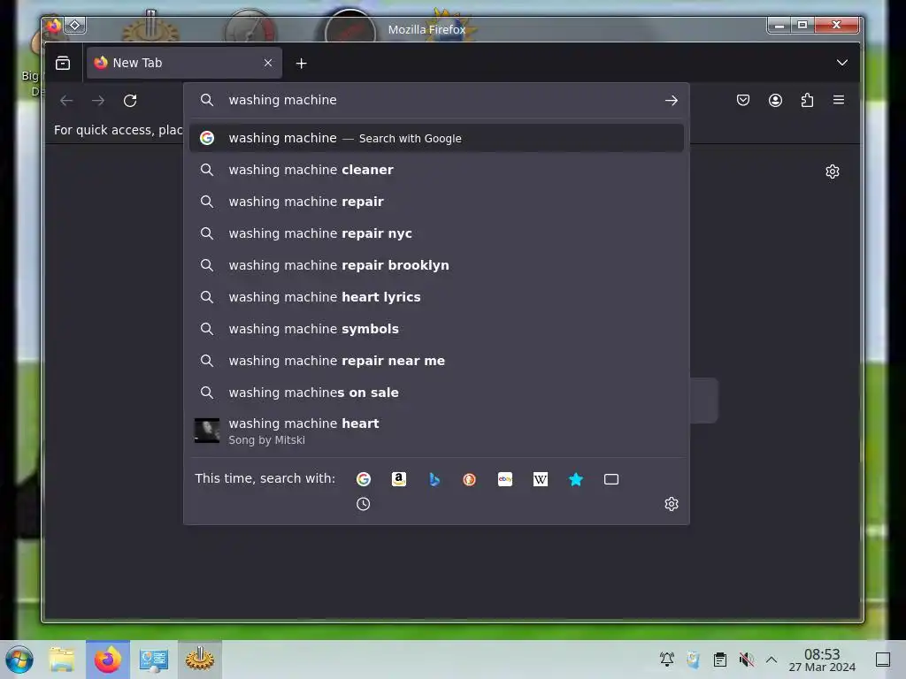
Task: Search in open Tabs icon
Action: (x=611, y=478)
